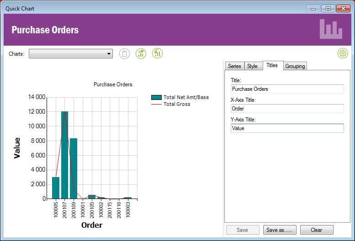This screenshot has width=355, height=241.
Task: Open the Grouping tab
Action: click(295, 66)
